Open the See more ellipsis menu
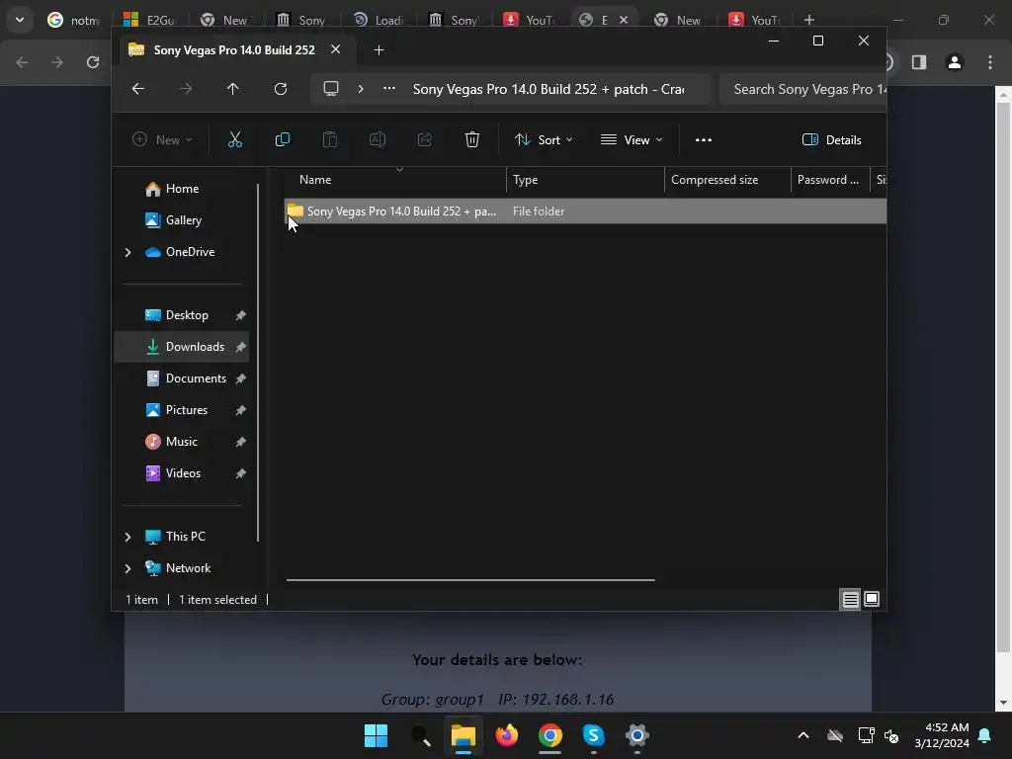The image size is (1012, 759). click(704, 139)
